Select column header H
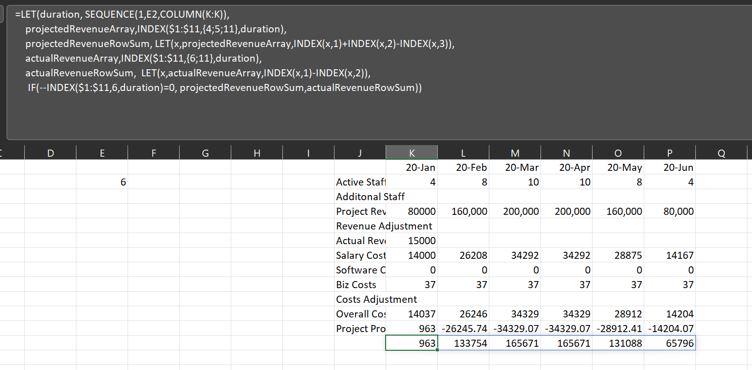 point(257,153)
